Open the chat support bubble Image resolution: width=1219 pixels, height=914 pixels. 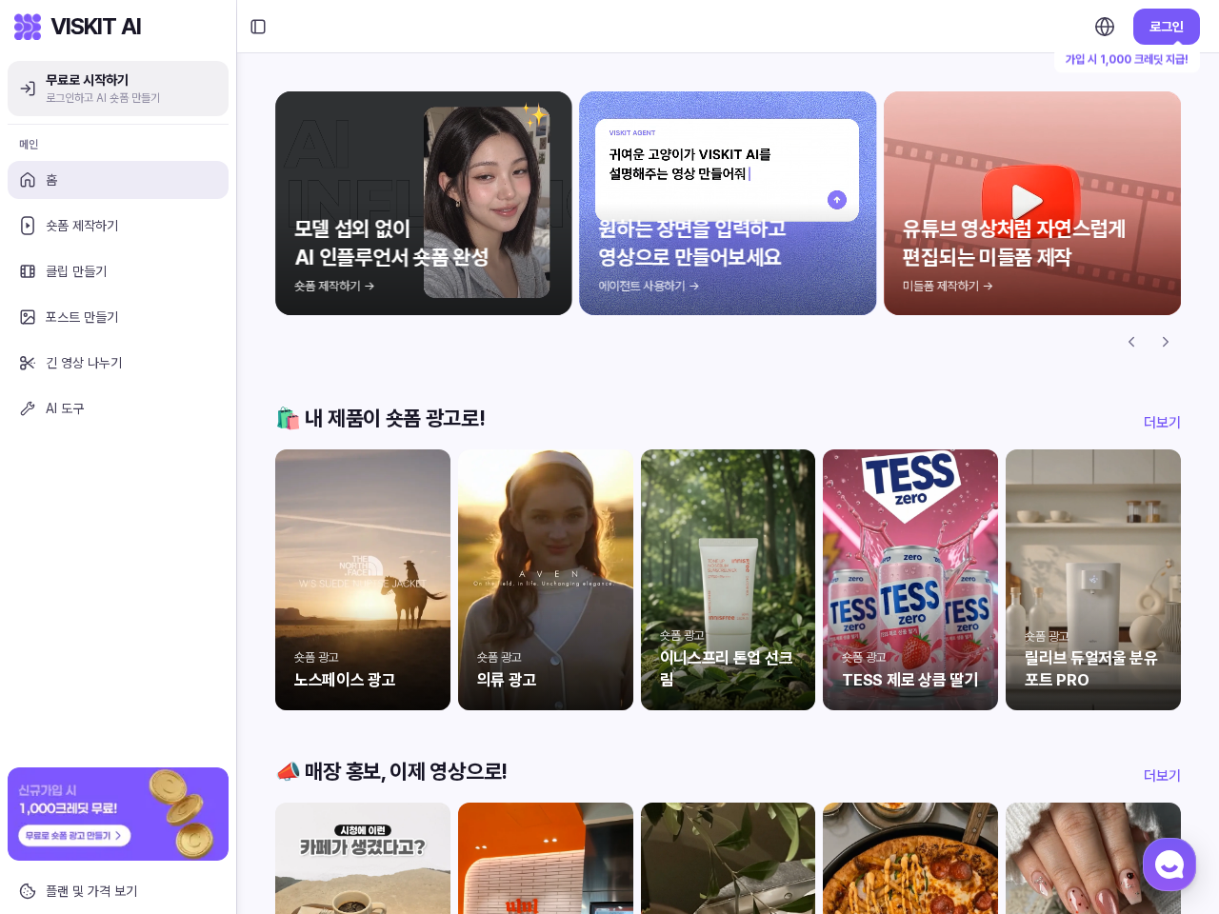(x=1169, y=864)
